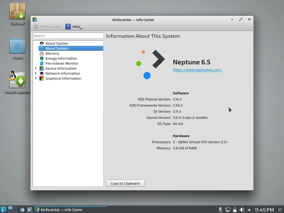
Task: Open the Home folder desktop icon
Action: pos(18,49)
